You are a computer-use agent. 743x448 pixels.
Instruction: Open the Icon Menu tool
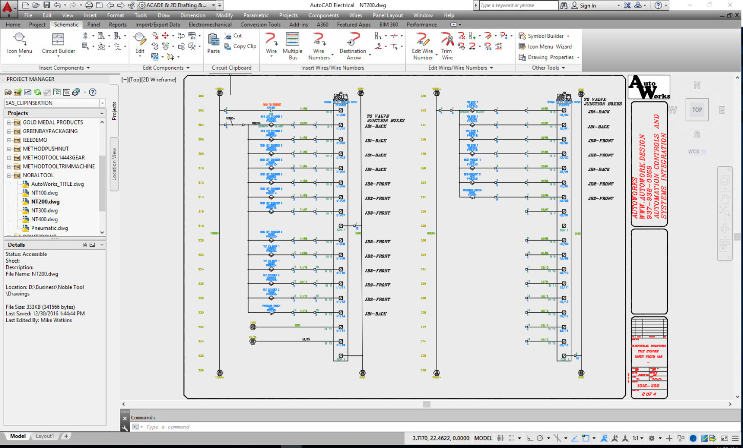(x=19, y=43)
